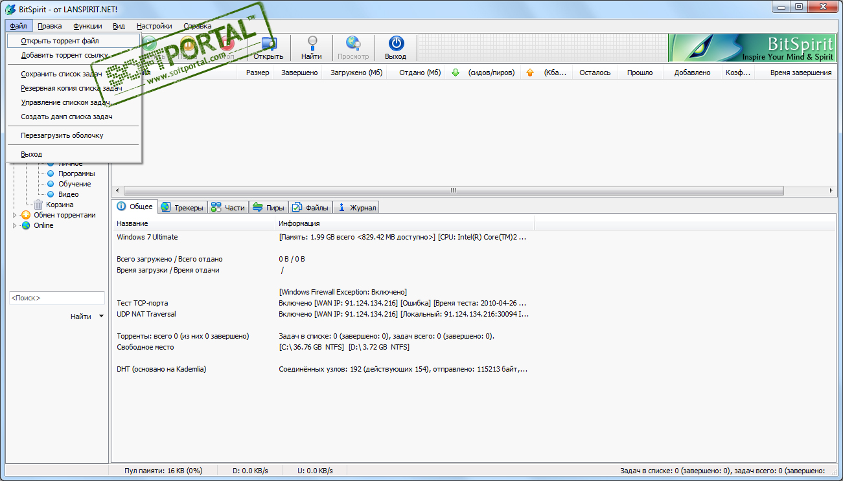Click the Обмен торрентами orange icon

coord(26,215)
